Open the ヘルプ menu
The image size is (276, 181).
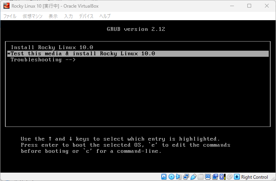tap(105, 16)
